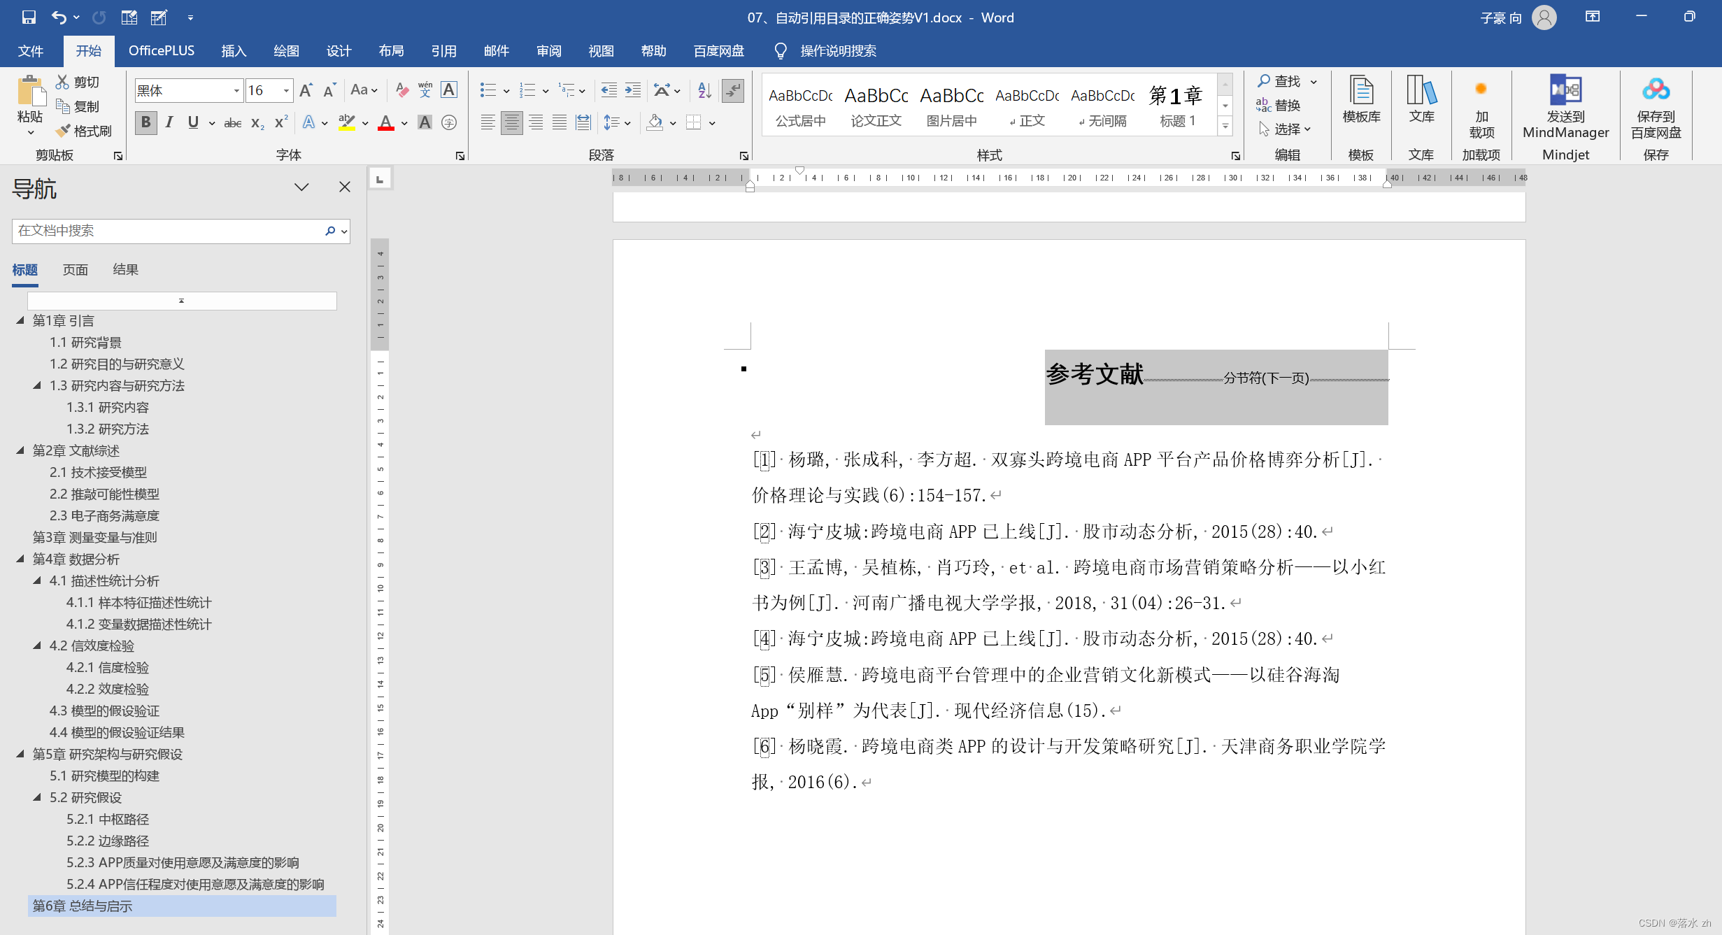1722x935 pixels.
Task: Open the document library (文库) icon
Action: pyautogui.click(x=1421, y=99)
